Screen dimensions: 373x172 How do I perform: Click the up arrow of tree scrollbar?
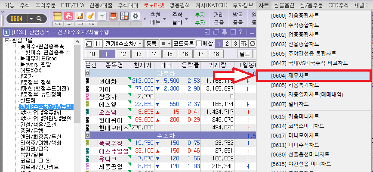pyautogui.click(x=77, y=41)
